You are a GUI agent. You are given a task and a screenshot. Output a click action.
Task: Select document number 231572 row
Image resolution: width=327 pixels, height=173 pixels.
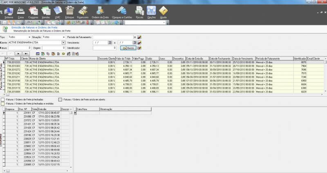tap(37, 120)
